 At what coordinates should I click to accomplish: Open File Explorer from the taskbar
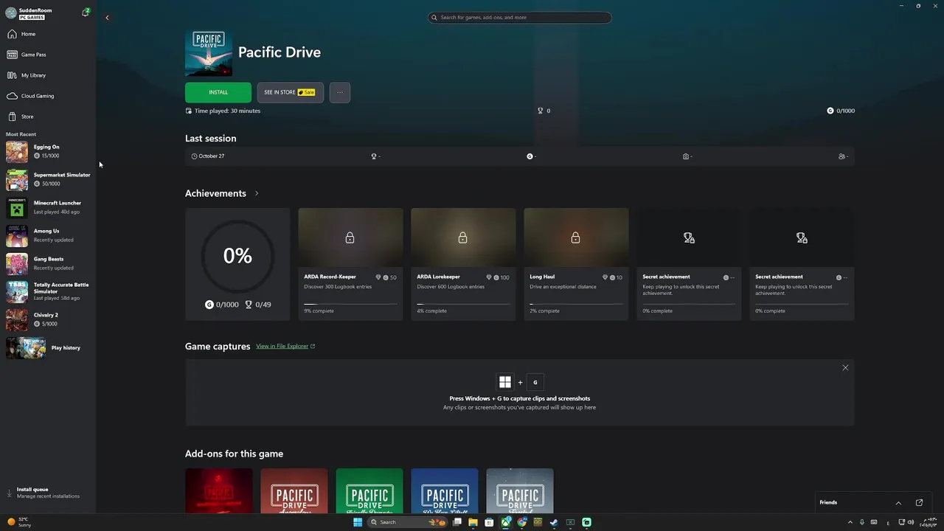(473, 522)
